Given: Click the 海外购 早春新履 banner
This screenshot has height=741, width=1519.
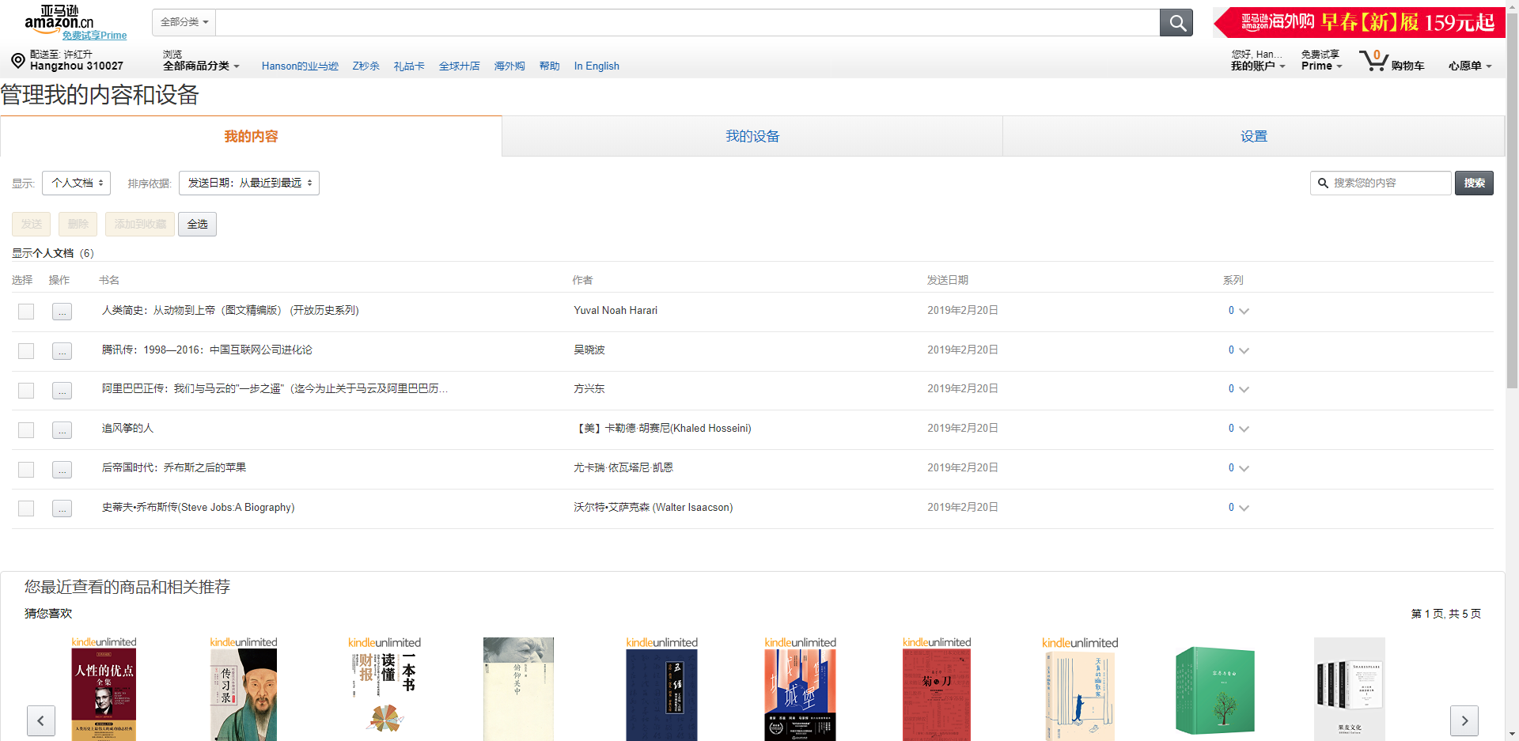Looking at the screenshot, I should 1359,22.
